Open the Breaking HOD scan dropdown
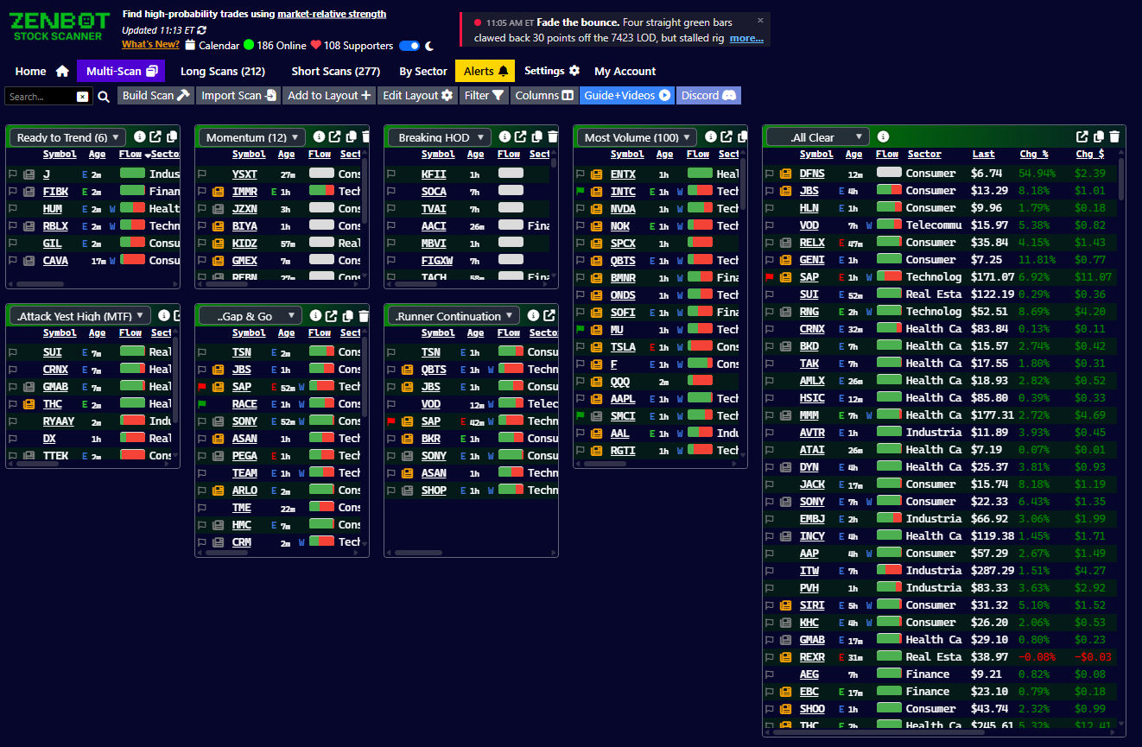The width and height of the screenshot is (1142, 747). (x=441, y=137)
